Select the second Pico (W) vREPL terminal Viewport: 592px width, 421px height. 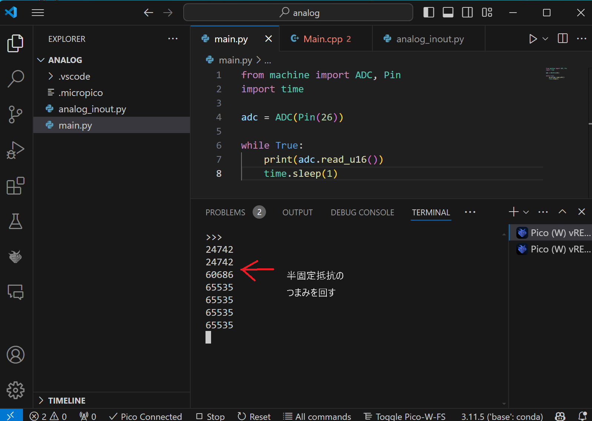click(x=550, y=249)
